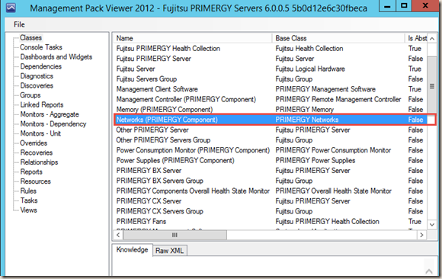Click the knowledge pane scroll arrow
Viewport: 442px width, 279px height.
[x=429, y=271]
